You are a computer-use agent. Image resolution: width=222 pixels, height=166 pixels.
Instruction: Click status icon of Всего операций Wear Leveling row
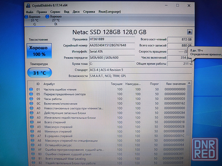pos(33,158)
